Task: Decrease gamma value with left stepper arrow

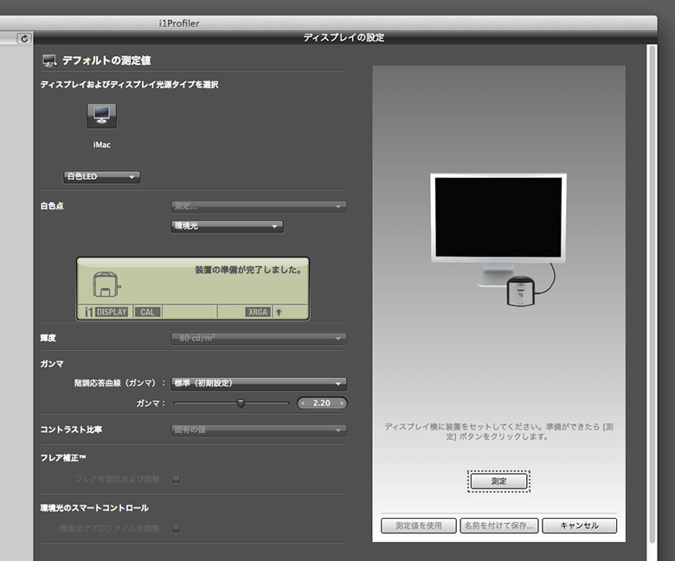Action: tap(303, 403)
